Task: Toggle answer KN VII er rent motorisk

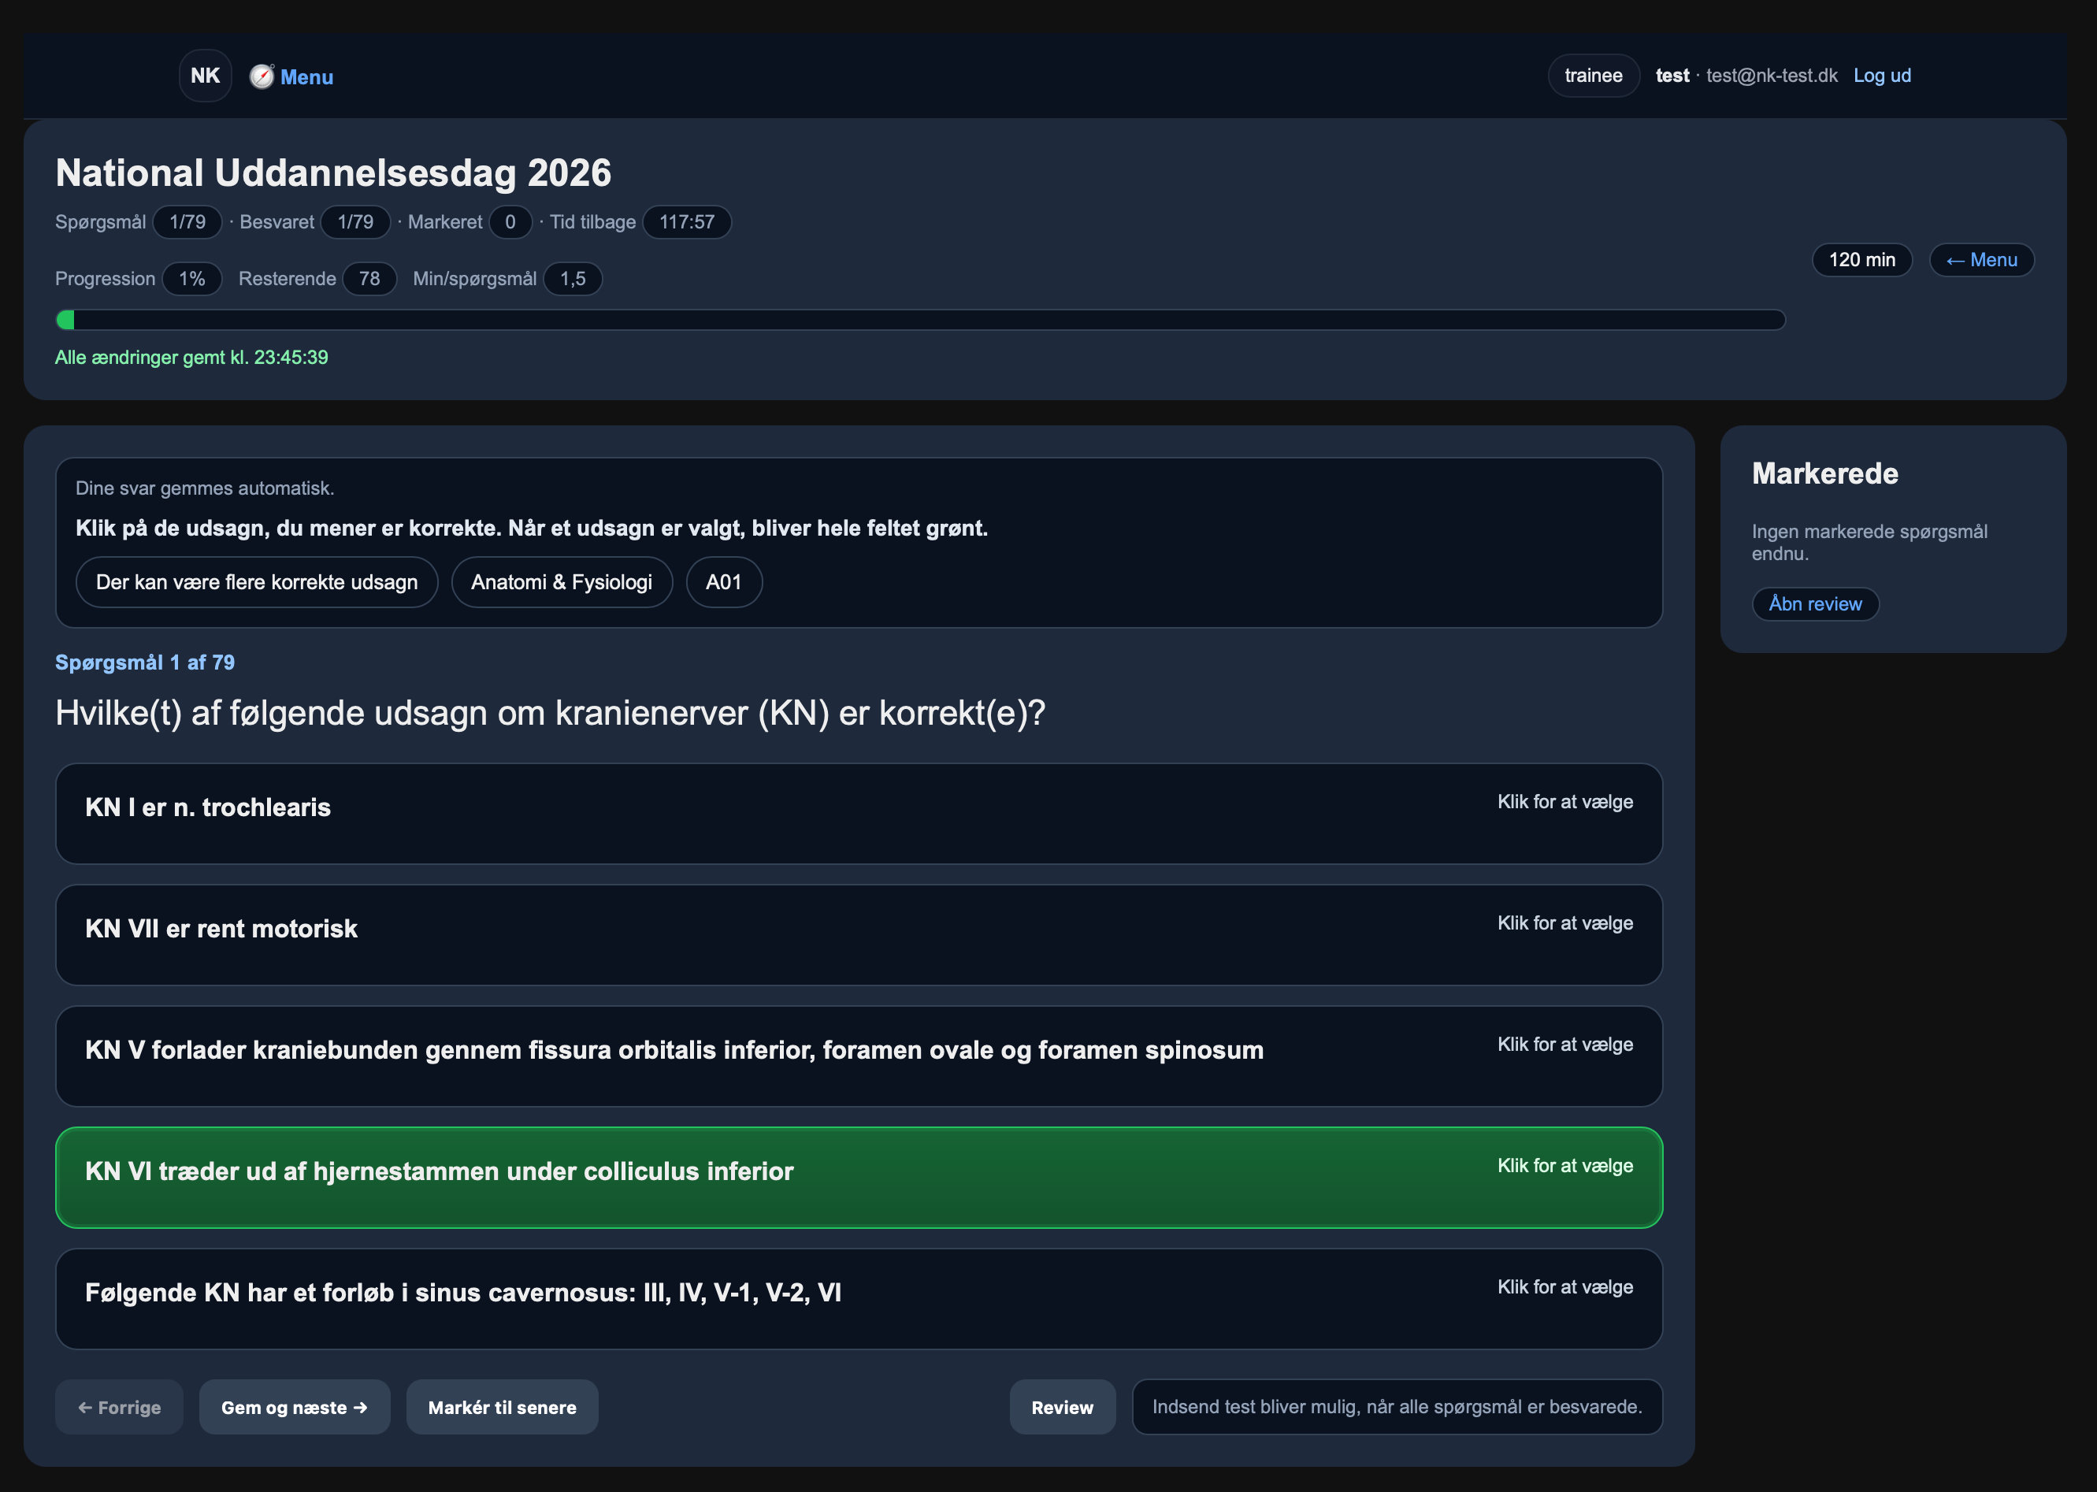Action: (x=859, y=934)
